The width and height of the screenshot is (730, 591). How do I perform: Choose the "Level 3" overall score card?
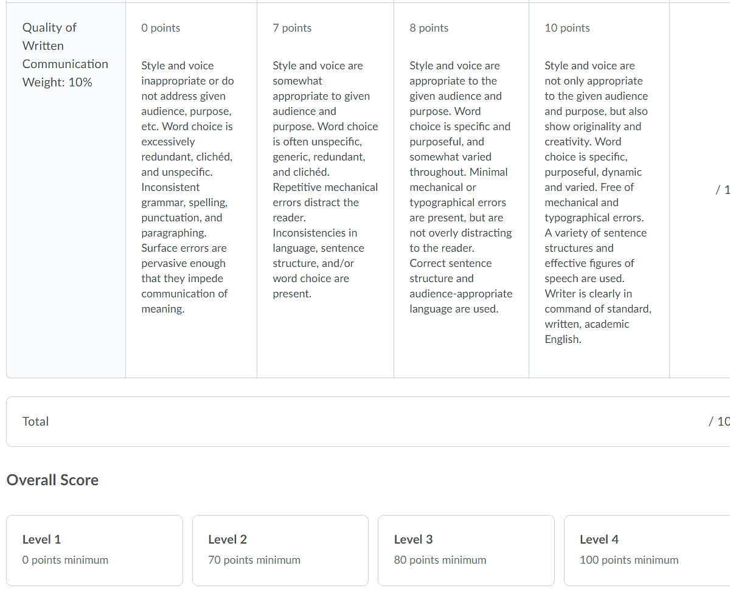pyautogui.click(x=466, y=550)
